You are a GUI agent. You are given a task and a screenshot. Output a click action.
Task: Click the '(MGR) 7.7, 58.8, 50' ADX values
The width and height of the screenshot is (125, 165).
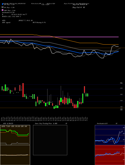[x=25, y=20]
